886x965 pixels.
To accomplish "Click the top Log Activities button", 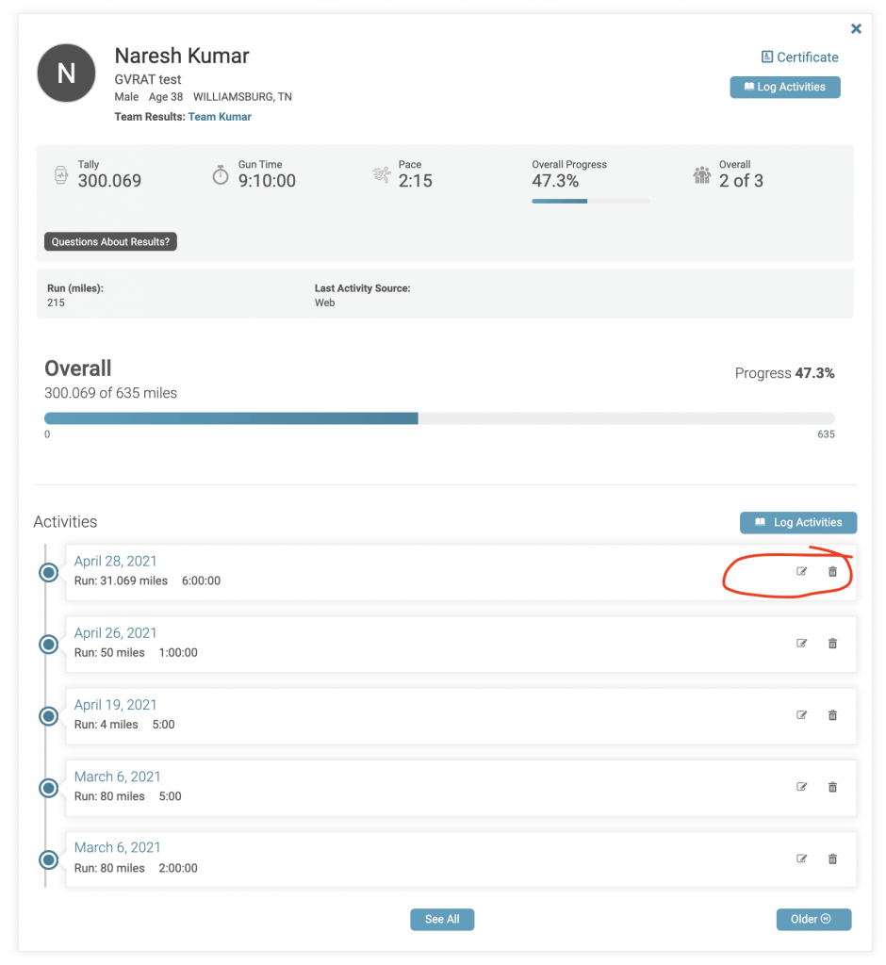I will tap(785, 88).
